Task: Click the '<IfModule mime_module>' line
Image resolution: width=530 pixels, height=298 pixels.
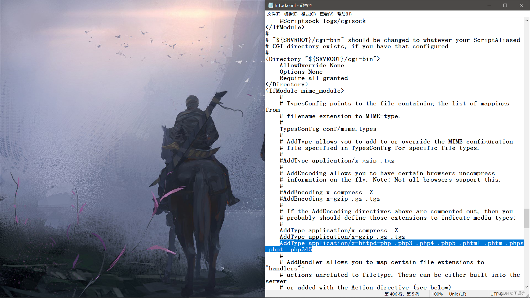Action: (x=305, y=91)
